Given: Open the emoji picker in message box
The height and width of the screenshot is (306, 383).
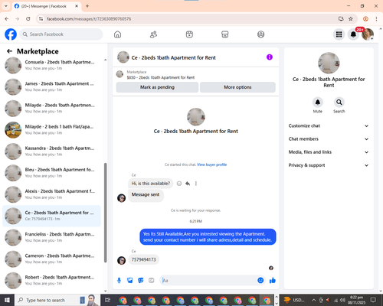Looking at the screenshot, I should 260,280.
